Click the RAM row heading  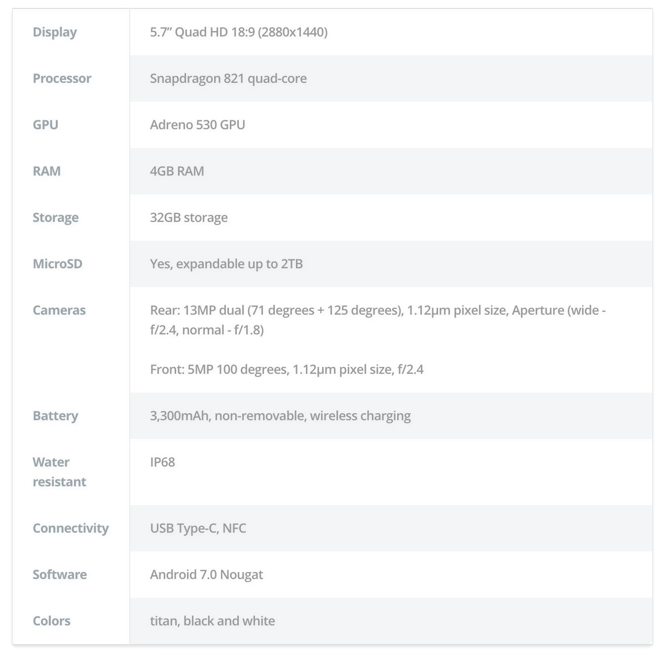tap(47, 171)
